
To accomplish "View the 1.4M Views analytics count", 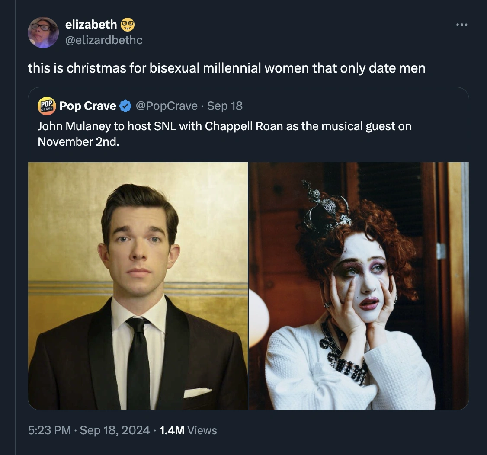I will click(x=172, y=430).
